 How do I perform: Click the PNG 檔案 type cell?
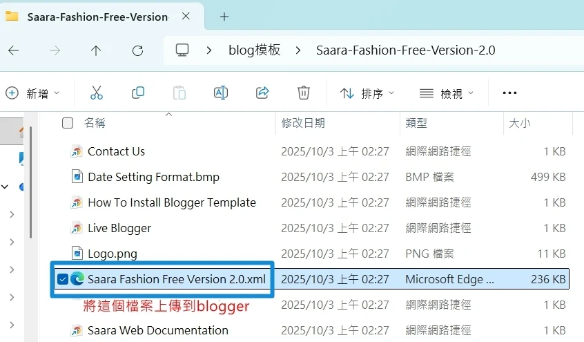[430, 254]
